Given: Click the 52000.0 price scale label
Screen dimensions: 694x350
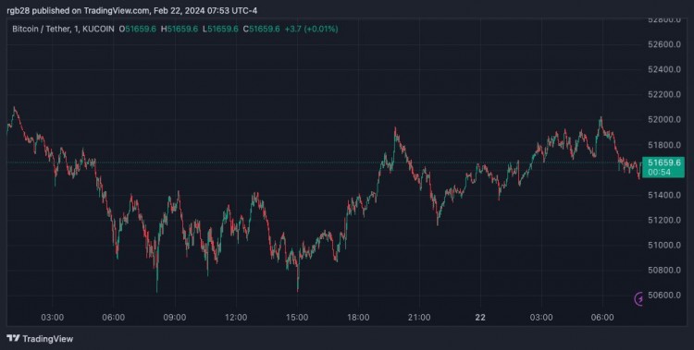Looking at the screenshot, I should click(663, 120).
